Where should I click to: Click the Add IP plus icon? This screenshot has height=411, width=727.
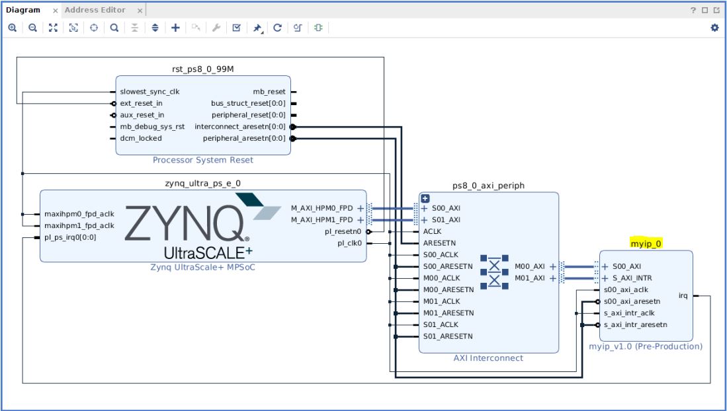[x=175, y=28]
